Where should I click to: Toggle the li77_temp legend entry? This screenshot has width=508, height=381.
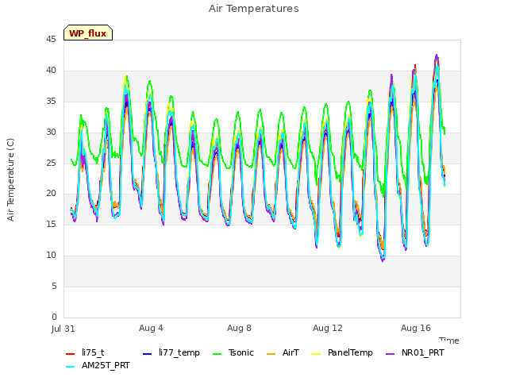pyautogui.click(x=171, y=352)
